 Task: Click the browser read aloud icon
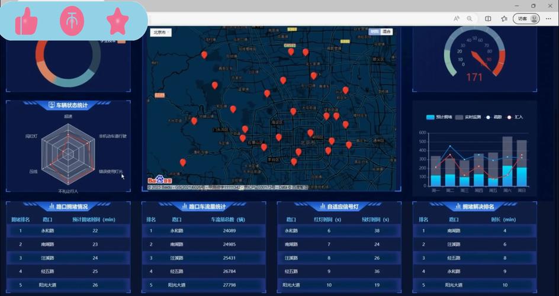tap(457, 18)
